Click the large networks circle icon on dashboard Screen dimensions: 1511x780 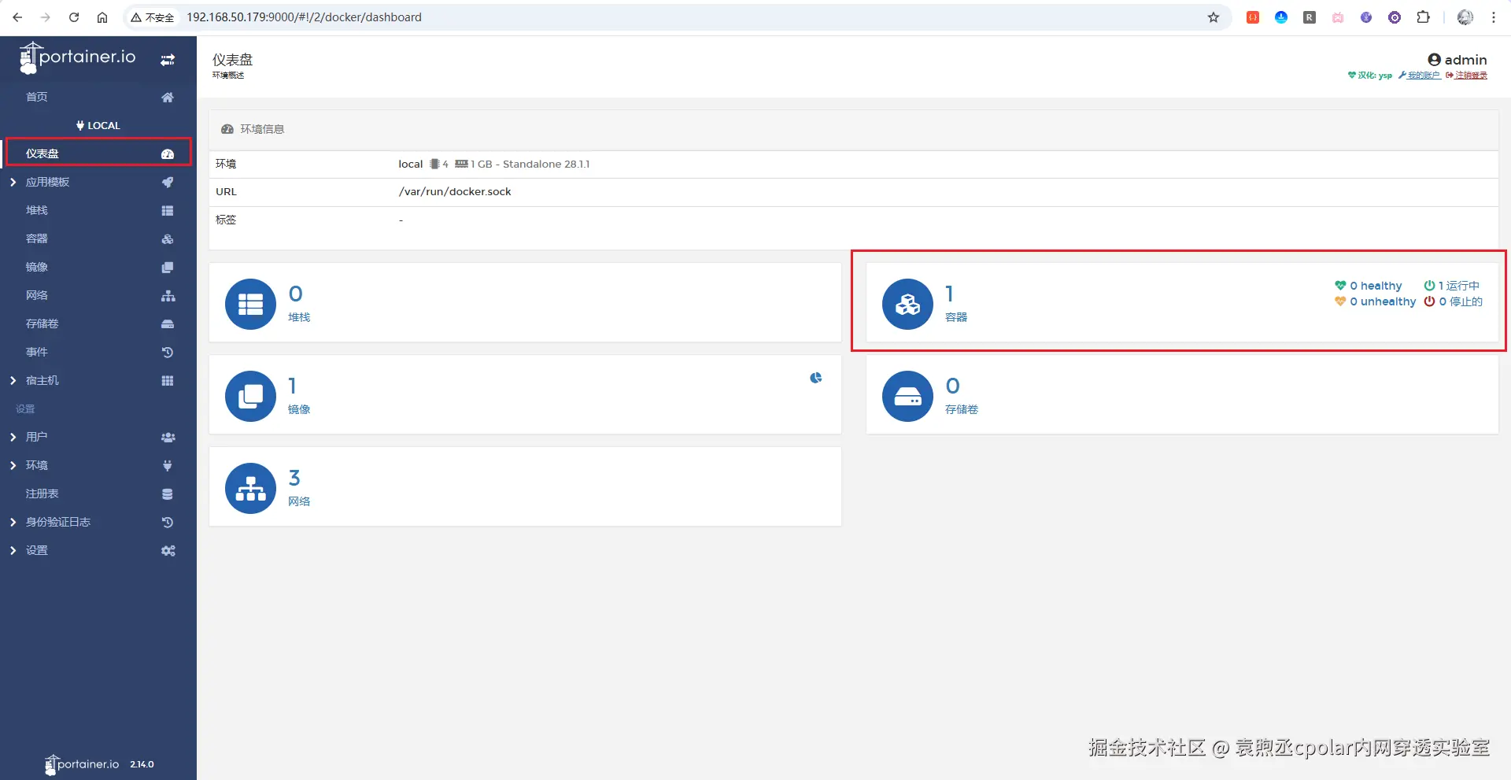[250, 488]
